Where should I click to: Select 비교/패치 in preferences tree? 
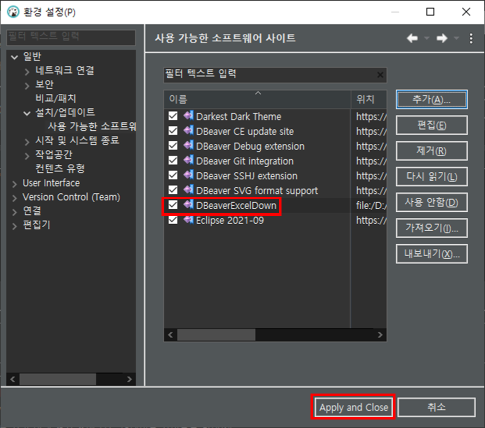click(55, 98)
